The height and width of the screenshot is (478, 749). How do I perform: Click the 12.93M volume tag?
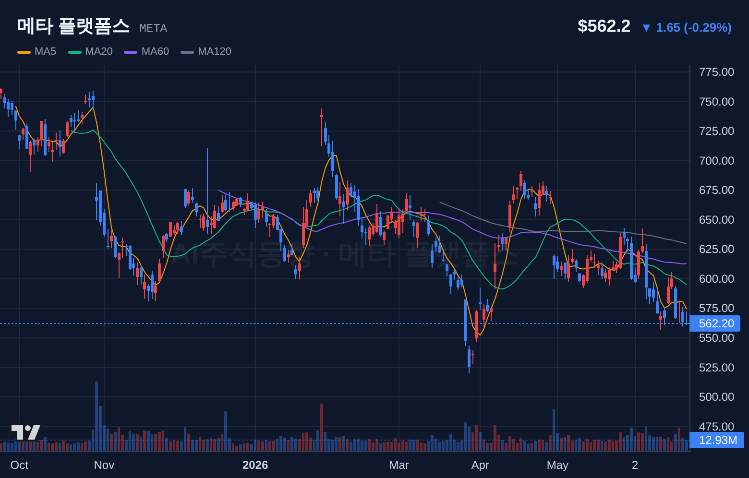(x=717, y=440)
